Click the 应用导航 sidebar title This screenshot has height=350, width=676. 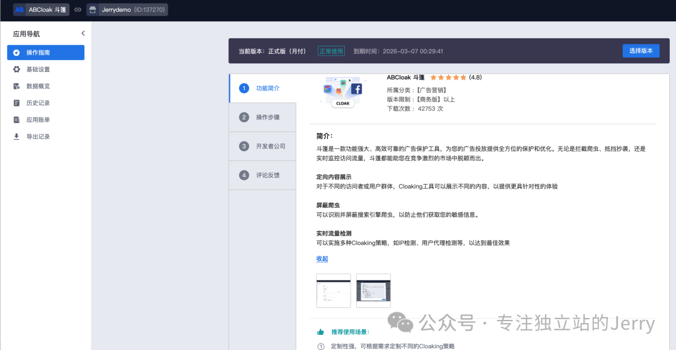tap(26, 34)
